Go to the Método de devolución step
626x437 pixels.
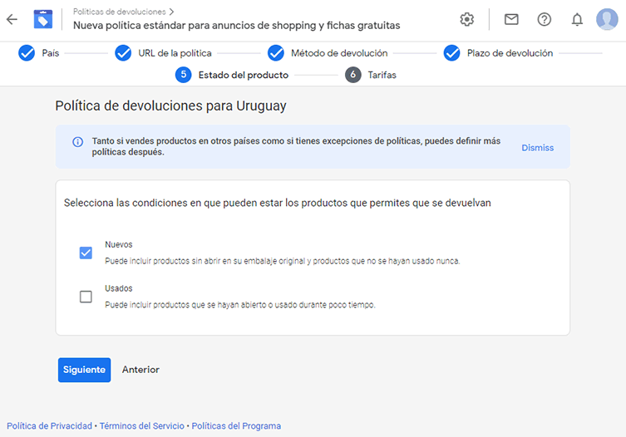pos(339,53)
